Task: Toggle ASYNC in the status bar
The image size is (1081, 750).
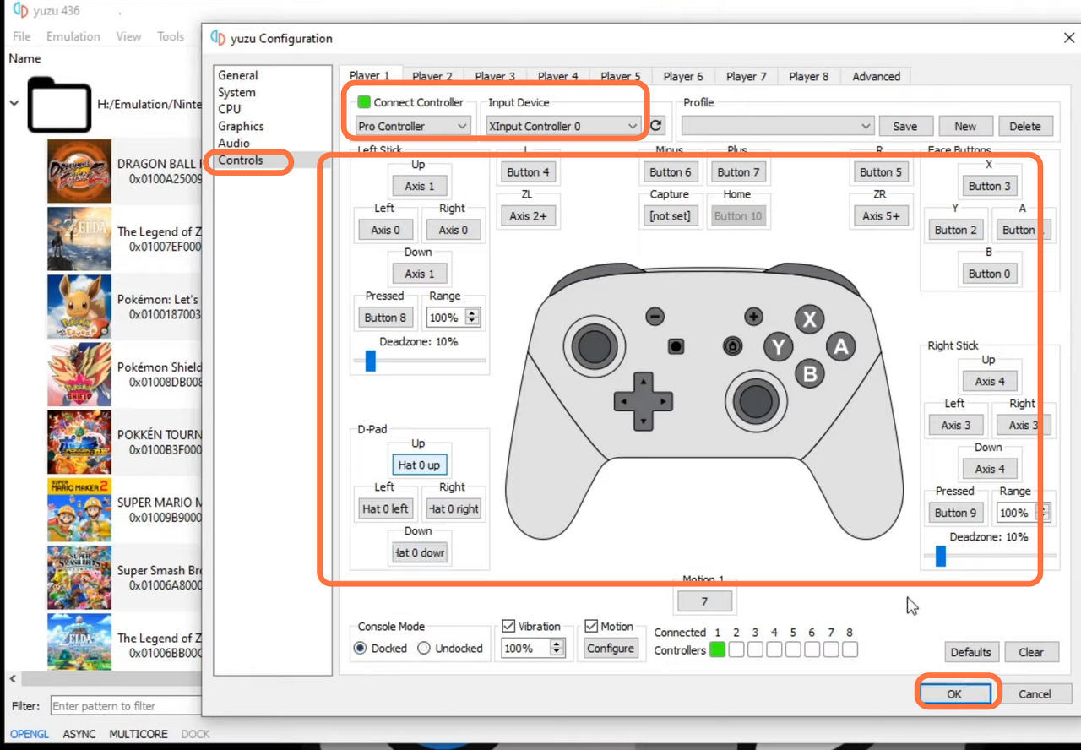Action: tap(79, 734)
